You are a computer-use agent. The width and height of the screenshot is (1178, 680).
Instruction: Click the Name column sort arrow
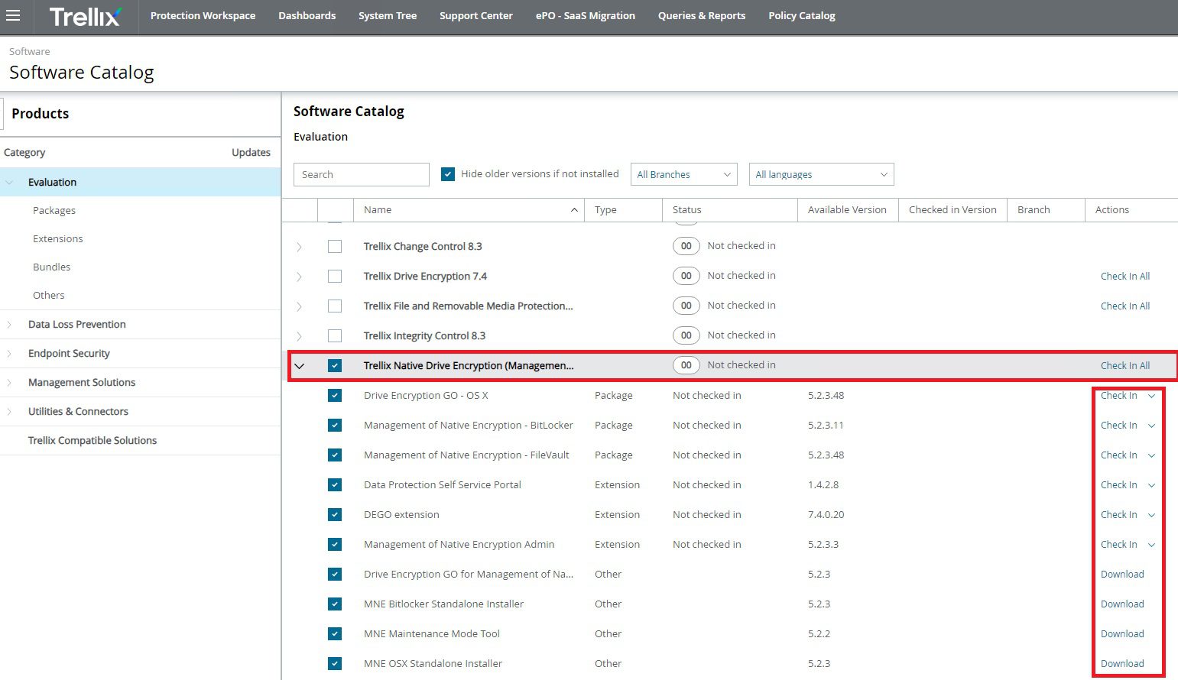point(574,210)
